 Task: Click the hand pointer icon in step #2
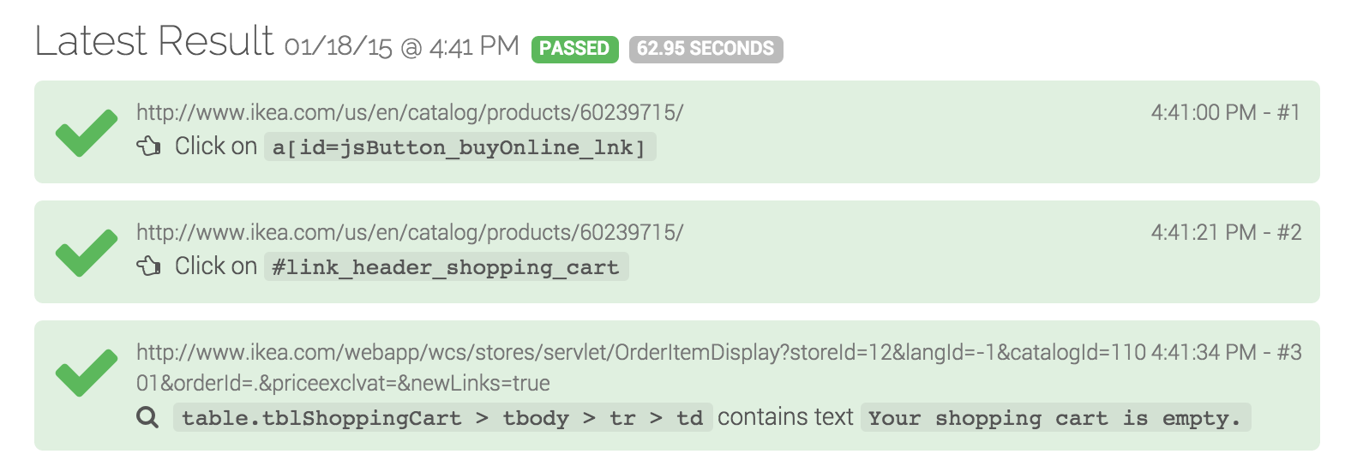148,266
